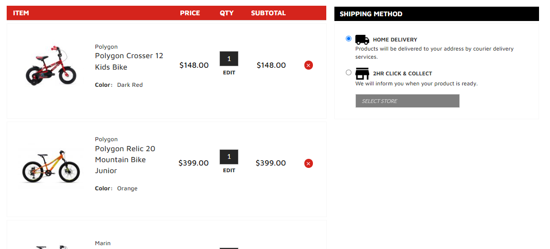The width and height of the screenshot is (550, 249).
Task: Click quantity box for Relic 20 Mountain Bike
Action: (x=229, y=157)
